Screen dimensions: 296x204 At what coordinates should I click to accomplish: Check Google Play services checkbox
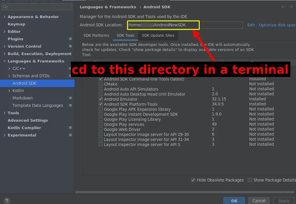click(x=101, y=124)
